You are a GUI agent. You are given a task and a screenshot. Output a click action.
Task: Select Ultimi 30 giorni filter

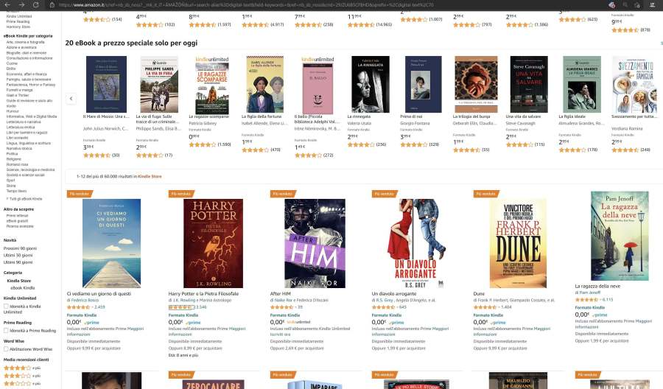(18, 256)
